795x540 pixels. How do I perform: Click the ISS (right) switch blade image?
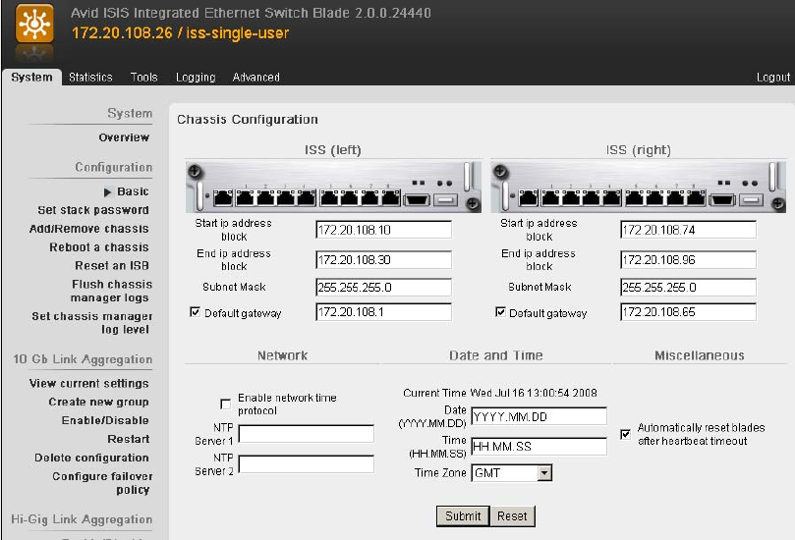[x=639, y=187]
